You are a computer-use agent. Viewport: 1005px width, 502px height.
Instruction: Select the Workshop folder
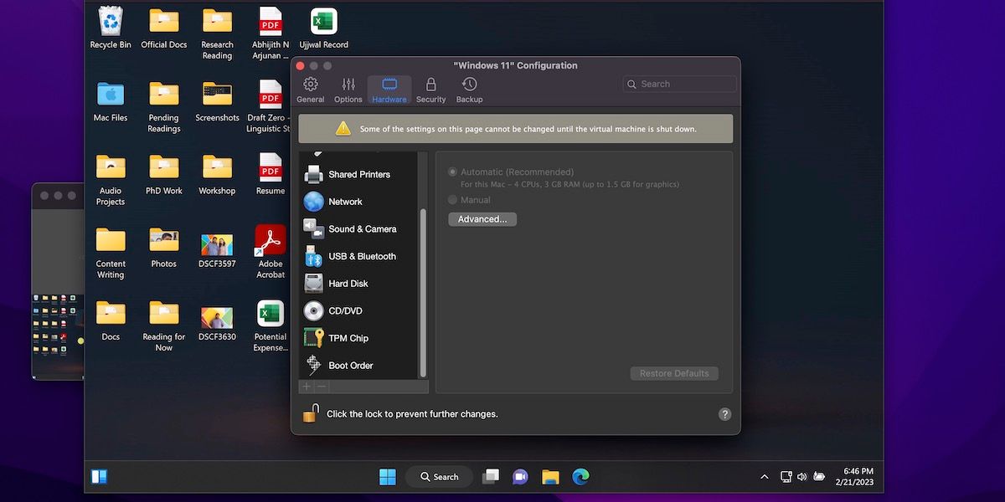217,174
